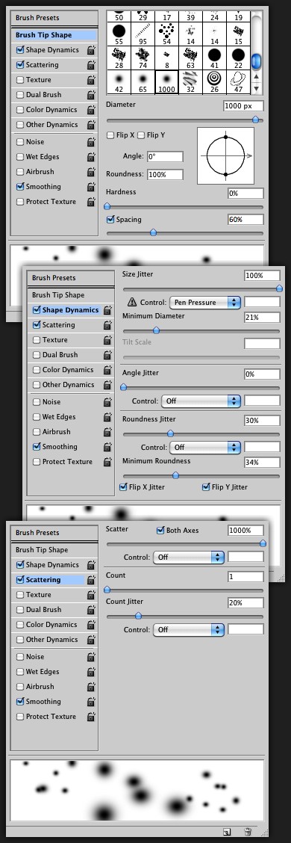Enable Other Dynamics checkbox in Shape Dynamics panel
Viewport: 291px width, 843px height.
(x=37, y=385)
